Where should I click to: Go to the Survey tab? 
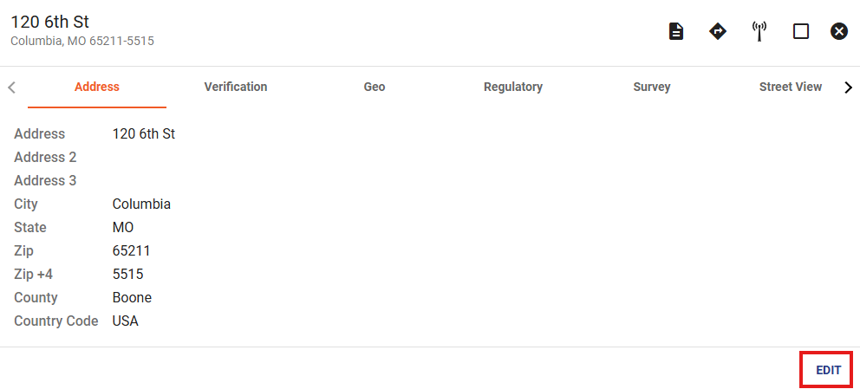click(652, 87)
